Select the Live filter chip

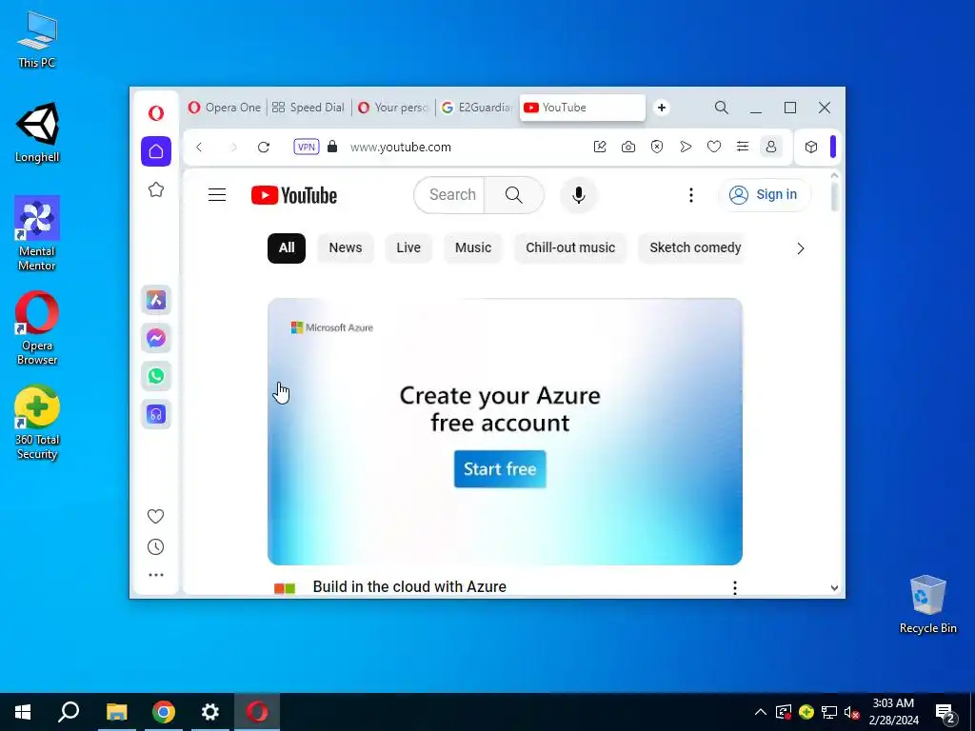(408, 248)
